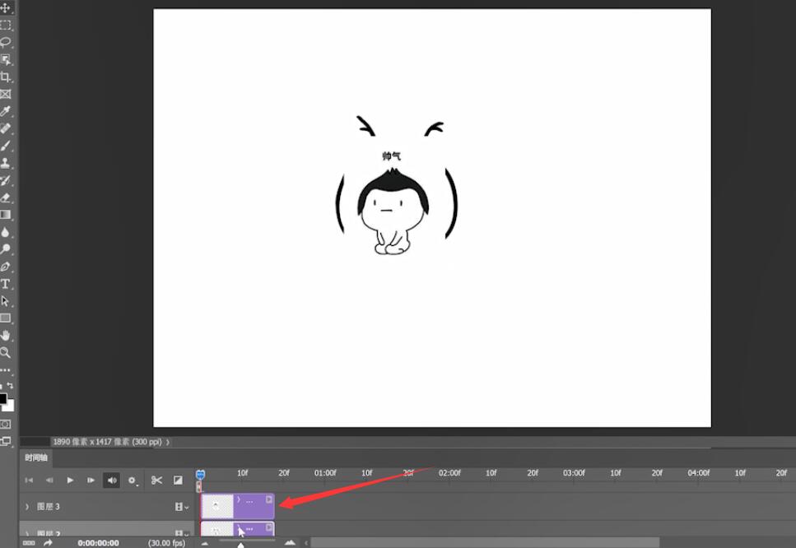Select the Path Selection tool

coord(6,301)
